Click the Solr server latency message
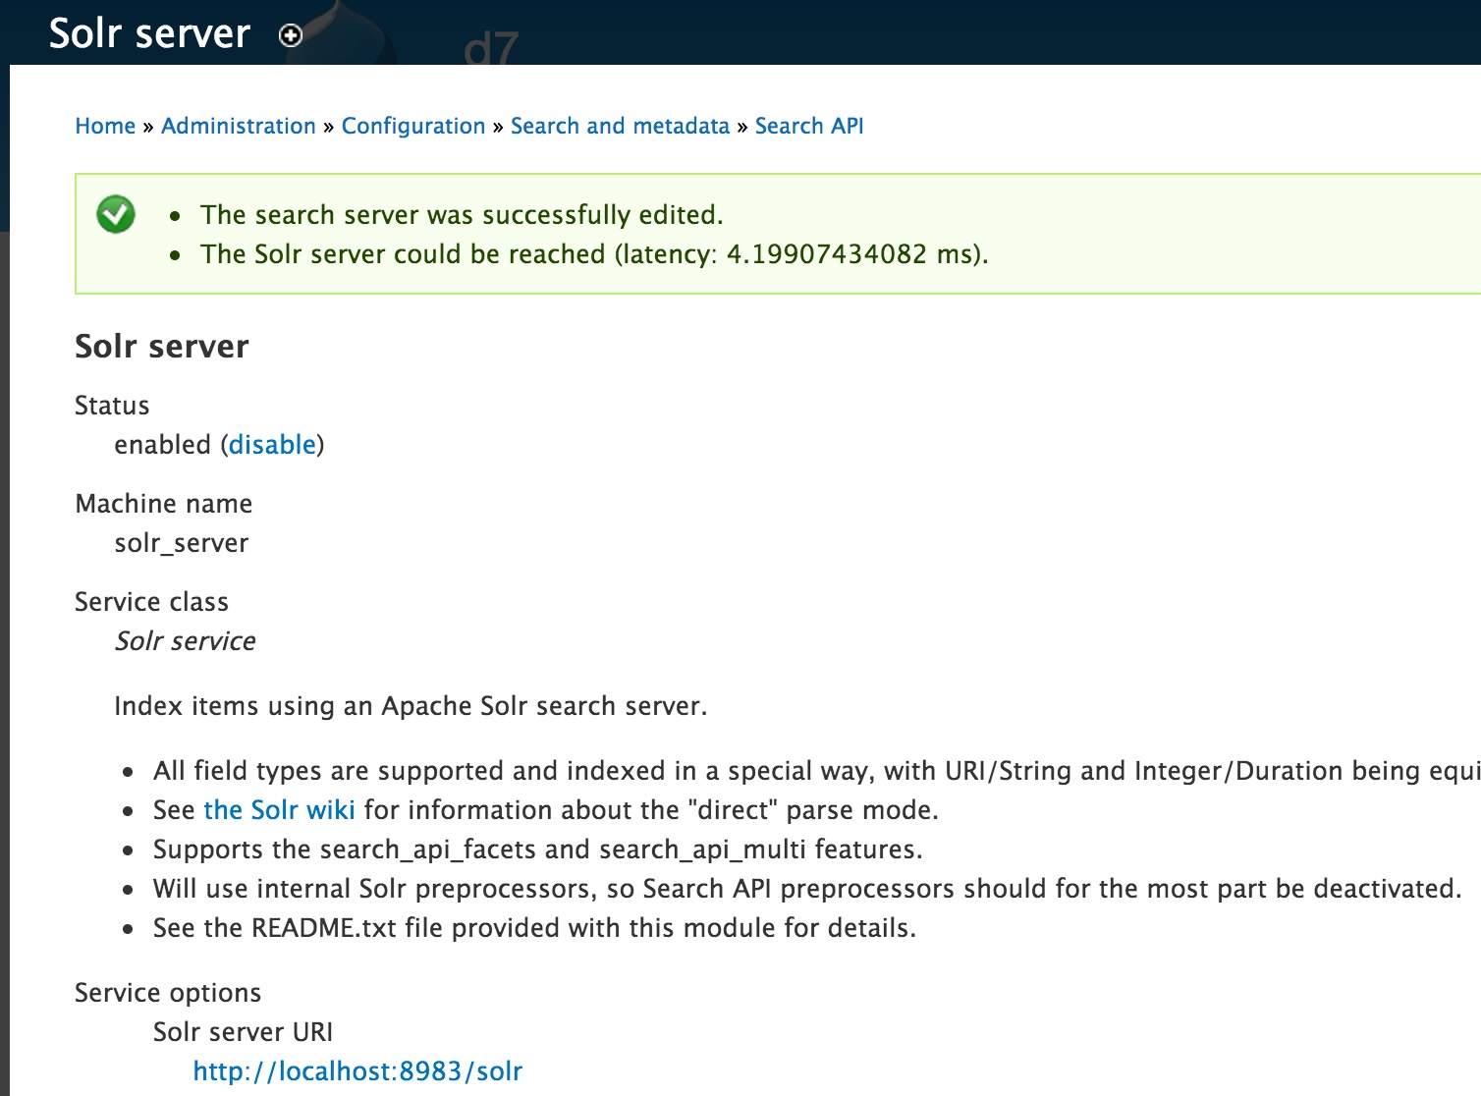 coord(594,254)
